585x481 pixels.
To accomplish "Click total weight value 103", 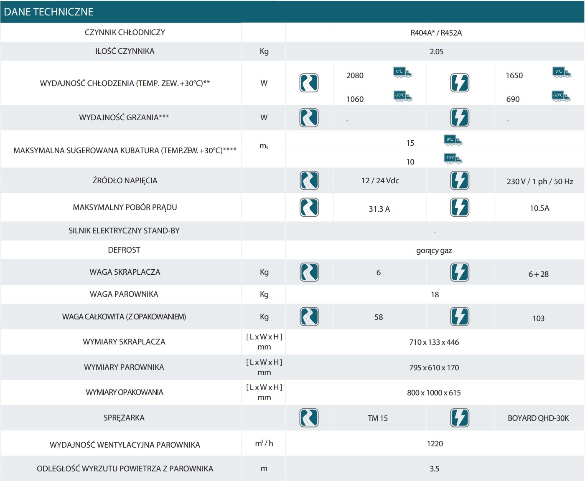I will click(539, 319).
